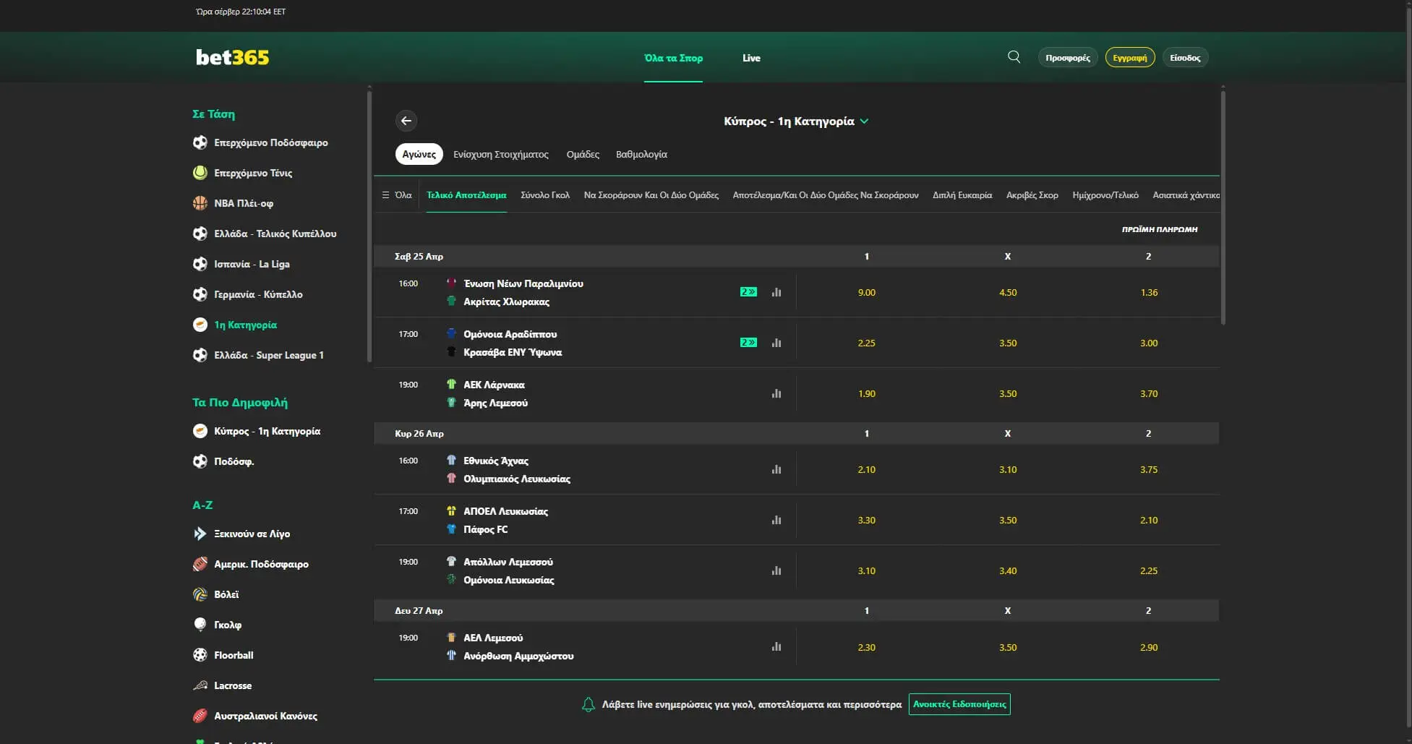Open Ισπανία - La Liga link

click(x=252, y=264)
